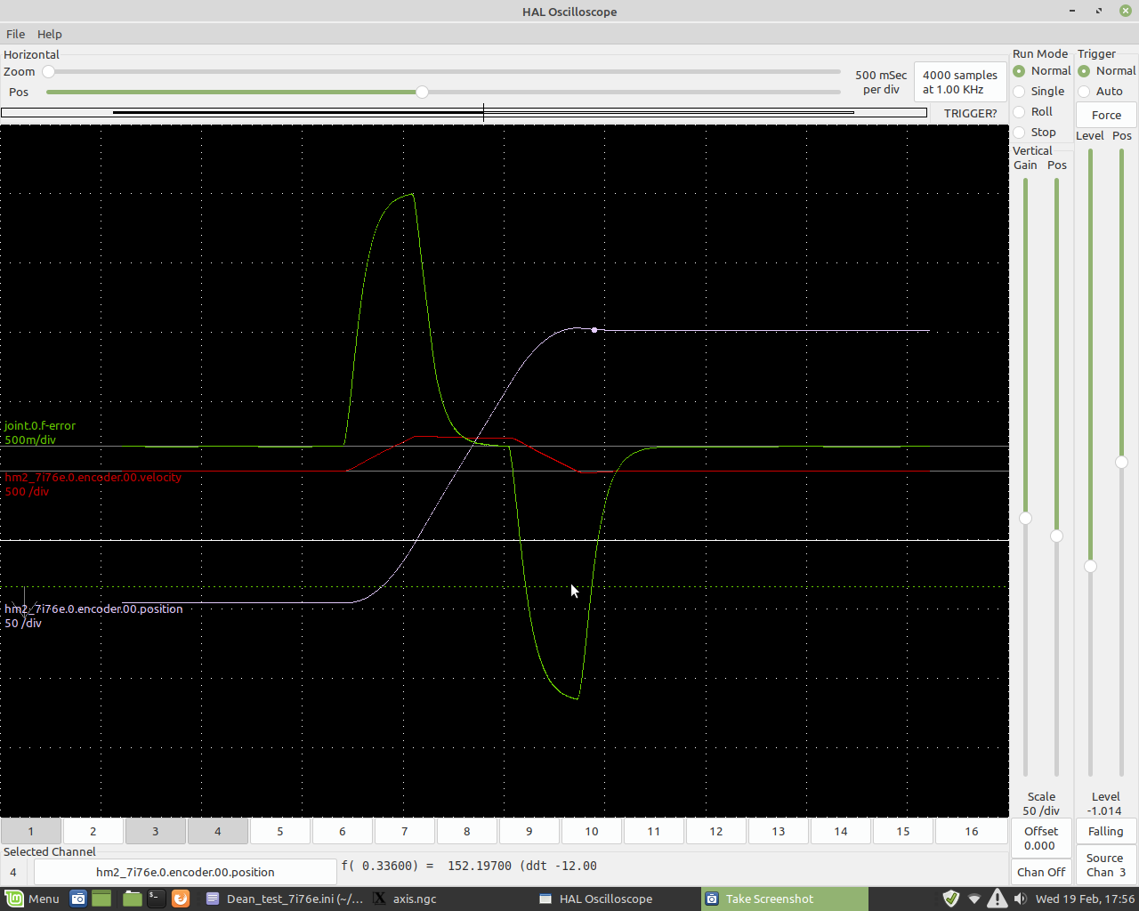
Task: Open the Firefox browser launcher in panel
Action: tap(181, 899)
